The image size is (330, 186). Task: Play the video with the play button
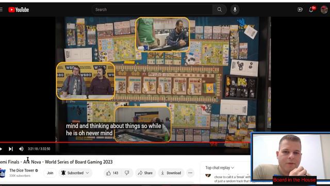(1, 149)
